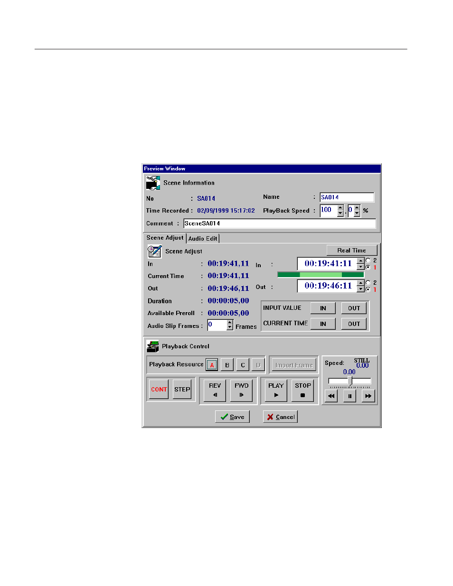Select radio option 1 for Out time
453x586 pixels.
coord(368,289)
